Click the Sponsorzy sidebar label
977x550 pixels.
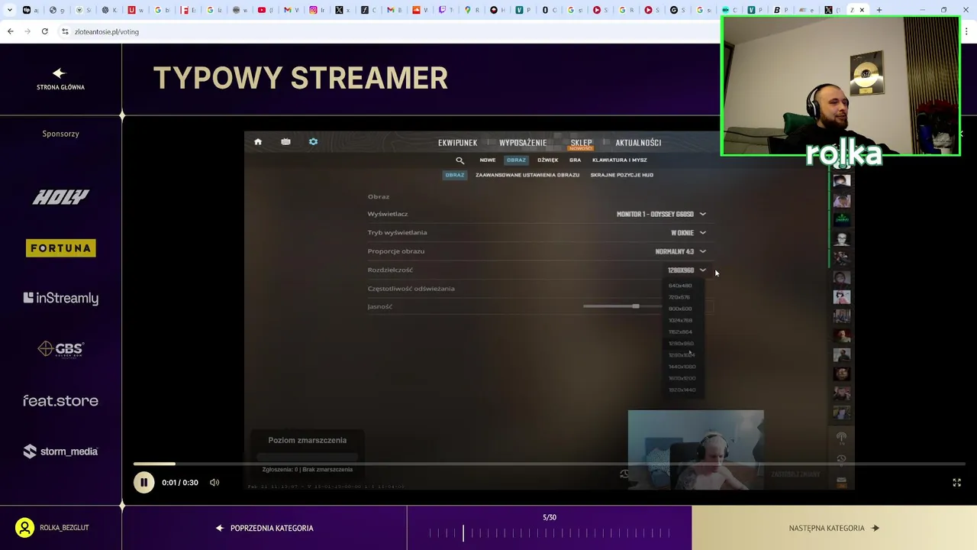(x=61, y=134)
